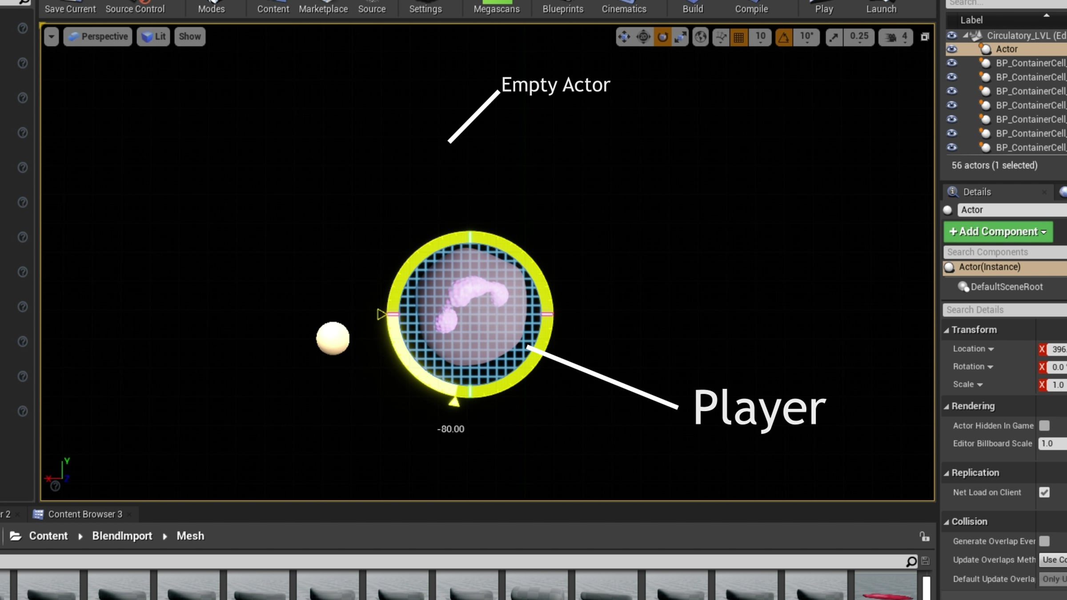Navigate to BlendImport folder breadcrumb

(x=122, y=536)
